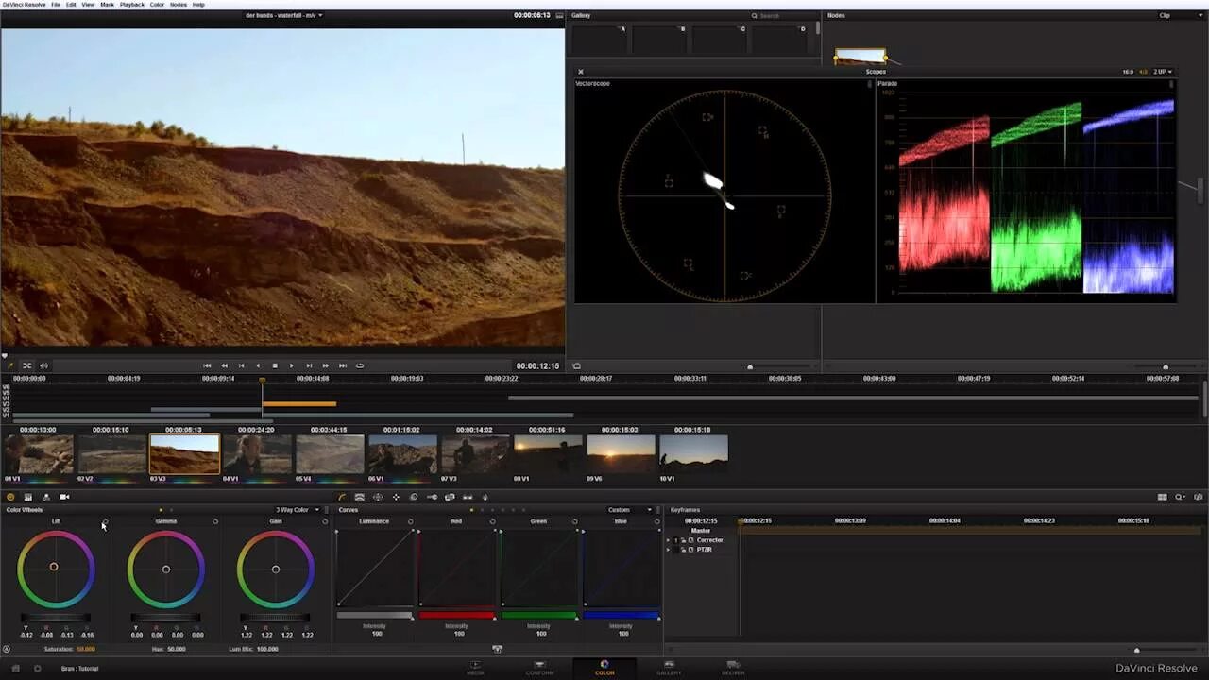
Task: Reset the Gain color wheel
Action: [326, 521]
